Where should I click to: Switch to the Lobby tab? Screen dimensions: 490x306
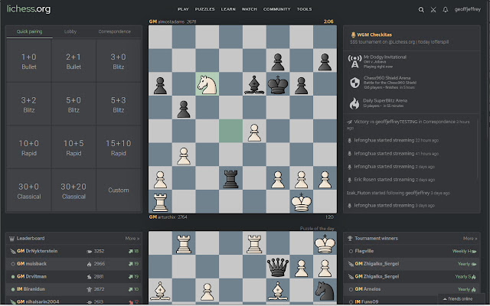tap(70, 31)
